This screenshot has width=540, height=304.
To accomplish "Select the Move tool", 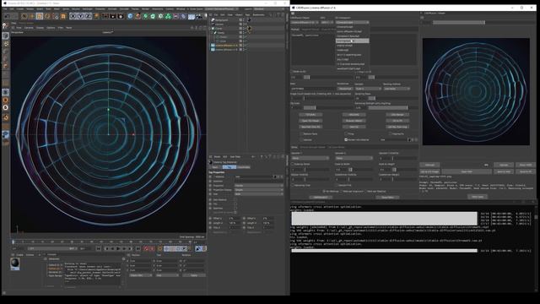I will [32, 16].
